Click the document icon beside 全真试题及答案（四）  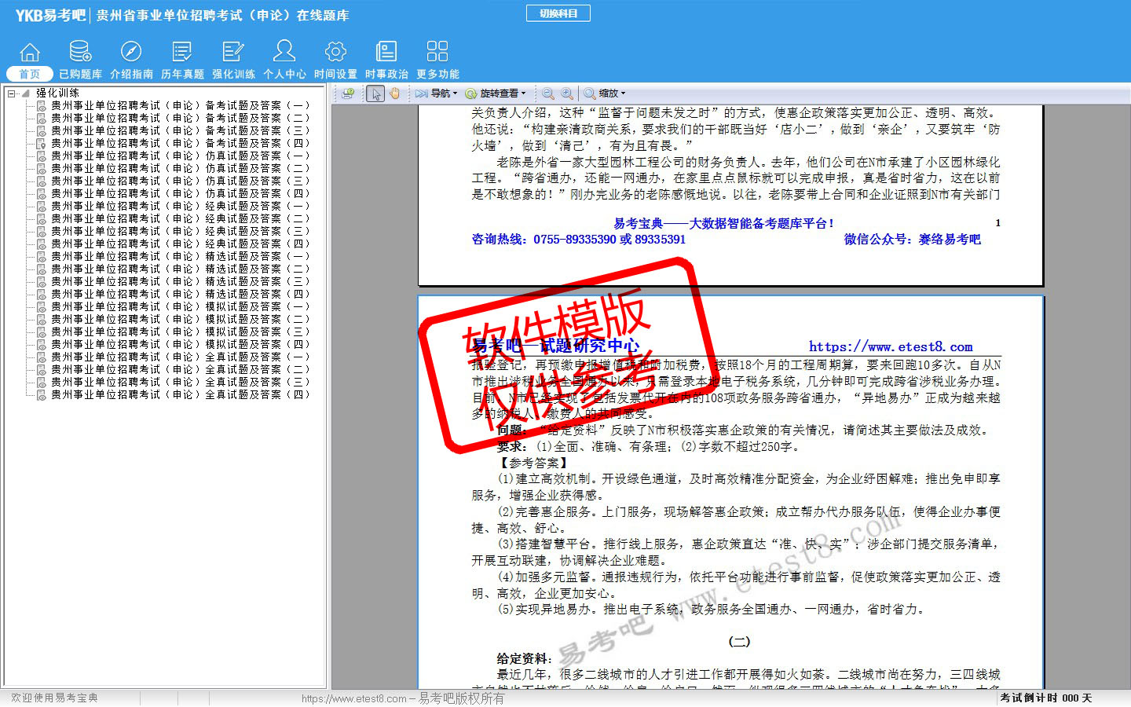click(42, 394)
